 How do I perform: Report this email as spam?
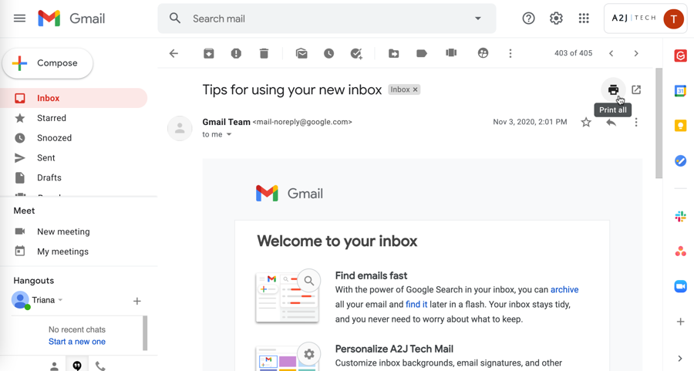click(236, 53)
